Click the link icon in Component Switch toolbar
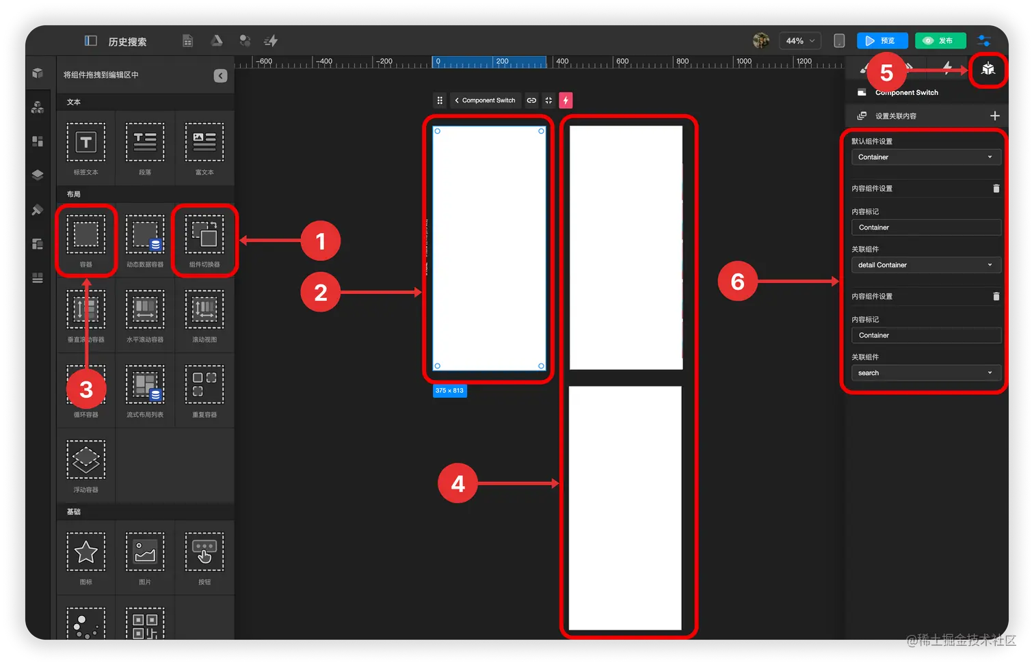Viewport: 1034px width, 665px height. (x=531, y=100)
